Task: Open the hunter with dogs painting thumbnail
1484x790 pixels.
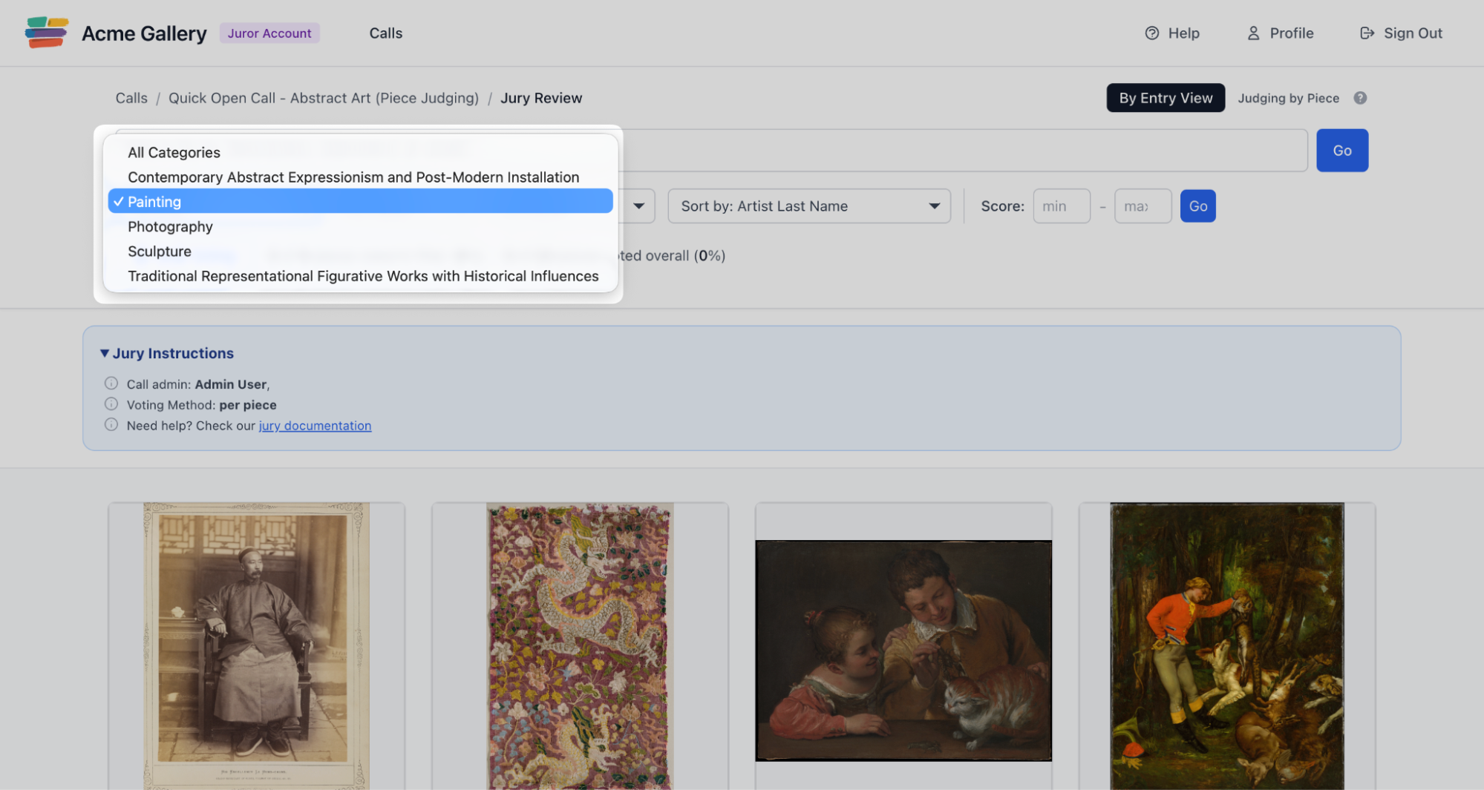Action: 1226,645
